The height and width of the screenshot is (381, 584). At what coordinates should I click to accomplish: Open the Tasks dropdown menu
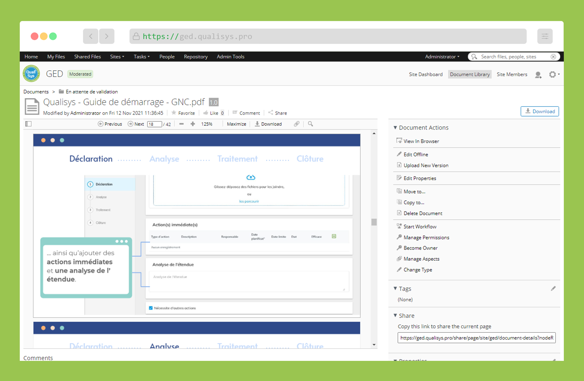[142, 57]
